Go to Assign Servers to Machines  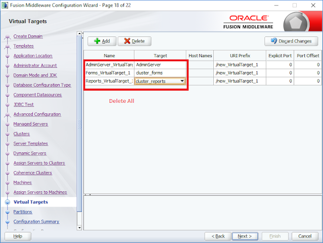40,192
